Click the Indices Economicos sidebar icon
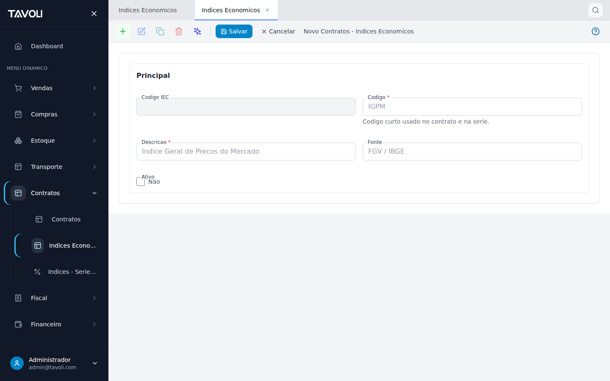This screenshot has height=381, width=610. point(38,246)
